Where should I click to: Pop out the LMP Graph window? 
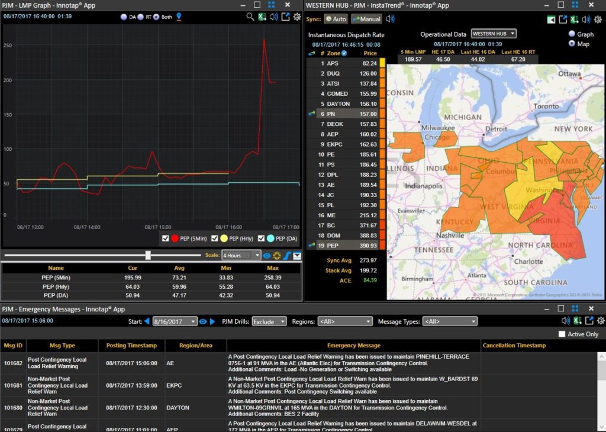coord(286,17)
